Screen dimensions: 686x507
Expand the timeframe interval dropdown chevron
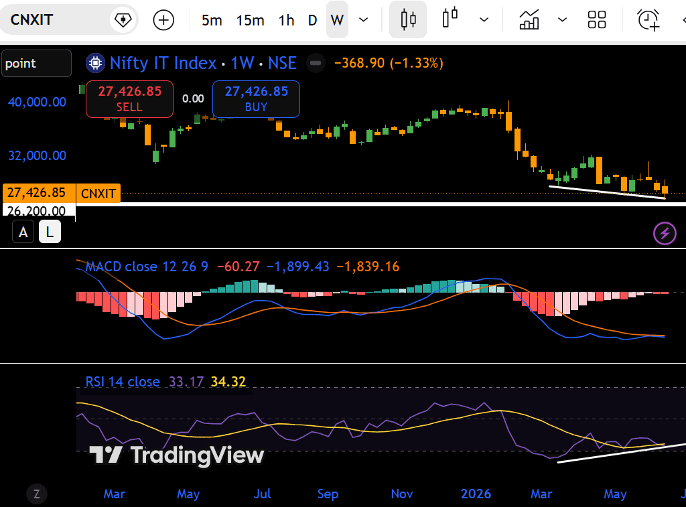(x=363, y=20)
